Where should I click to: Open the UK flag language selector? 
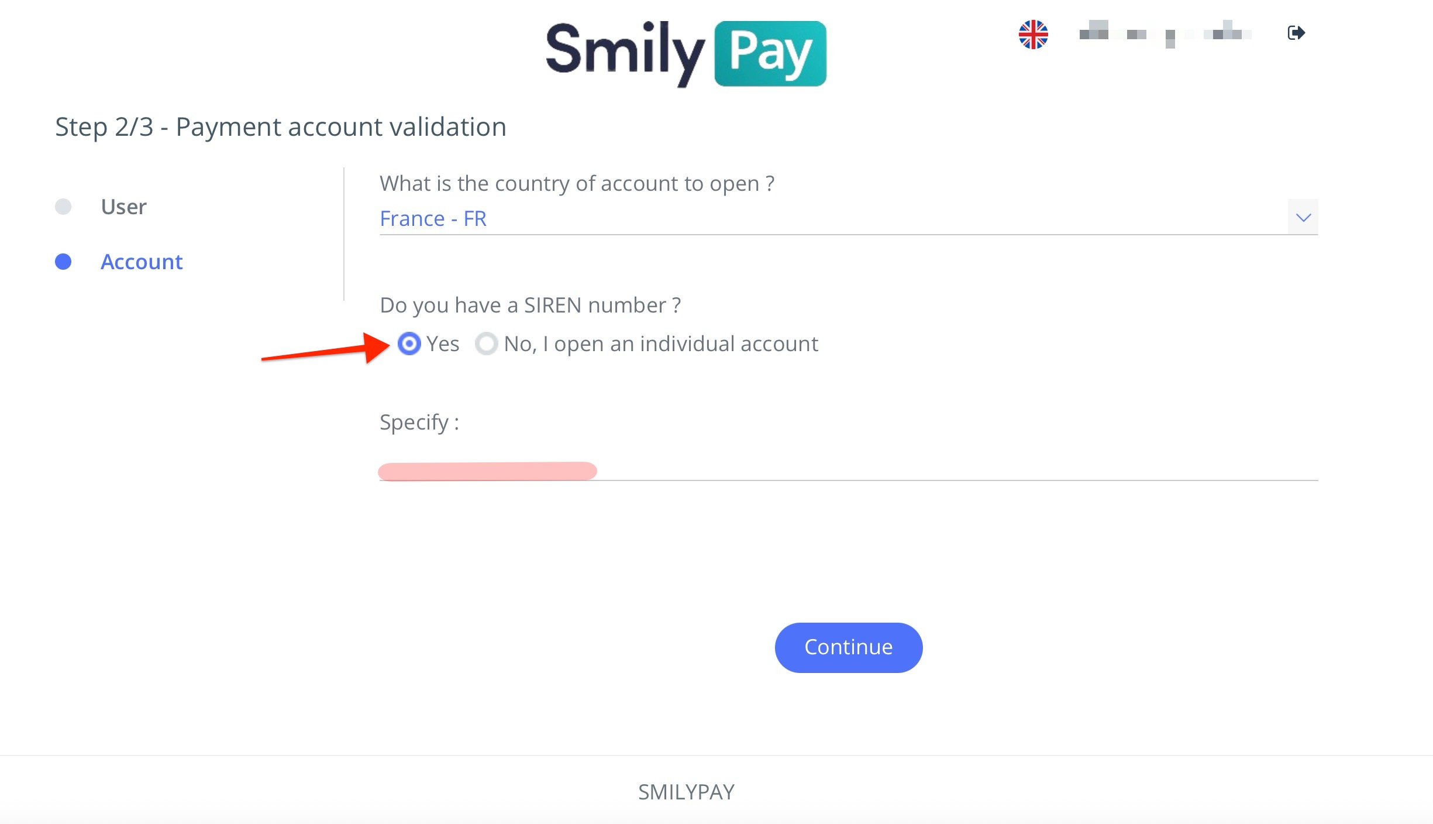click(x=1033, y=35)
